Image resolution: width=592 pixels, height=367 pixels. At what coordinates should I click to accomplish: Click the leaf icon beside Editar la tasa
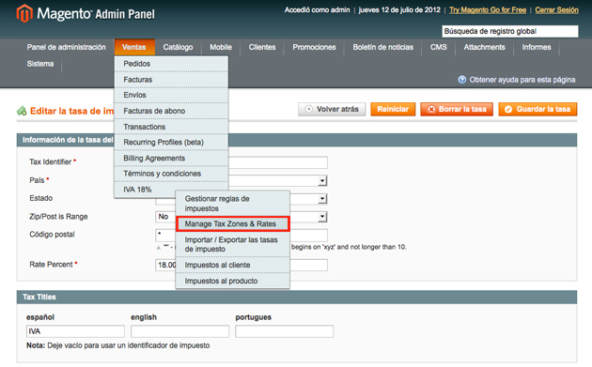(22, 111)
